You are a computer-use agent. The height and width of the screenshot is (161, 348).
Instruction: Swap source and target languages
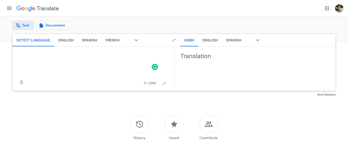tap(174, 40)
